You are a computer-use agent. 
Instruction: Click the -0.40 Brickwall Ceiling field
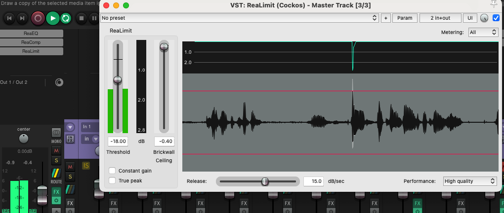pos(164,141)
